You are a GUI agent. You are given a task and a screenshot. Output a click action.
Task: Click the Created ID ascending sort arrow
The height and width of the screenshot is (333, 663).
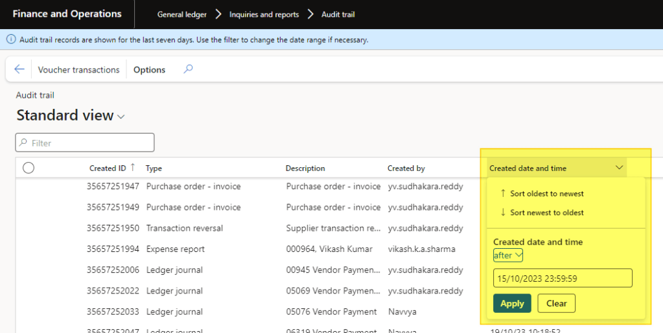coord(133,167)
